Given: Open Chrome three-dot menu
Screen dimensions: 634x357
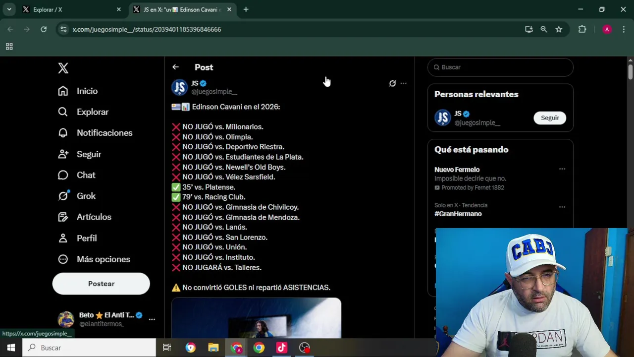Looking at the screenshot, I should [x=623, y=29].
